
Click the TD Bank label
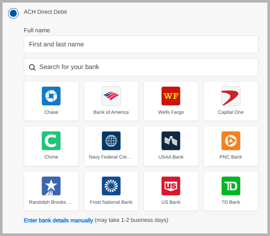231,202
